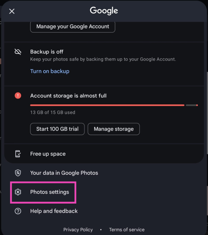Click the Help question mark icon

tap(18, 211)
